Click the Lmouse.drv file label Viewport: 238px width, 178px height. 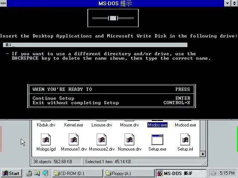(102, 125)
